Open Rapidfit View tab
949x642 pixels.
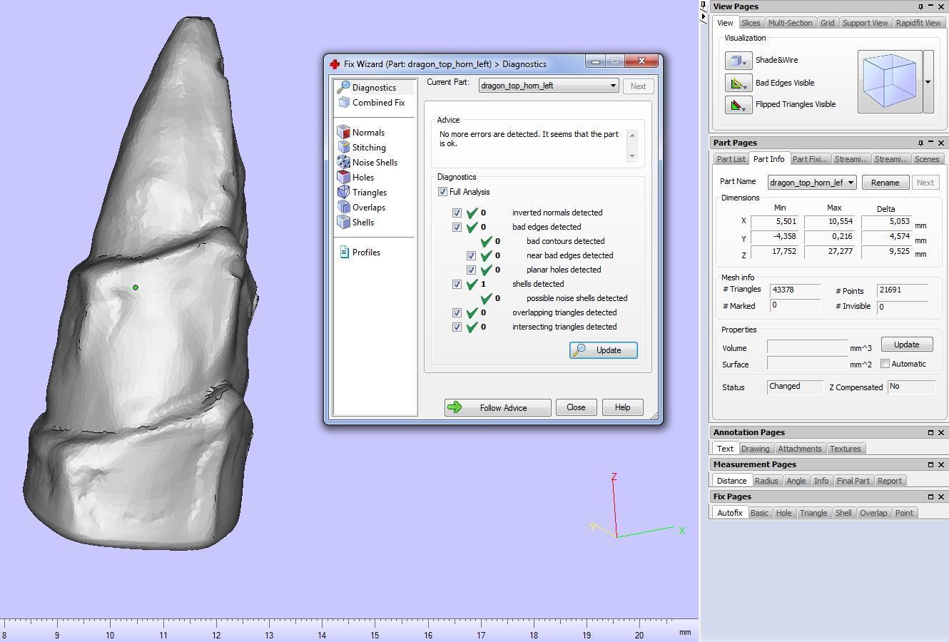click(918, 23)
